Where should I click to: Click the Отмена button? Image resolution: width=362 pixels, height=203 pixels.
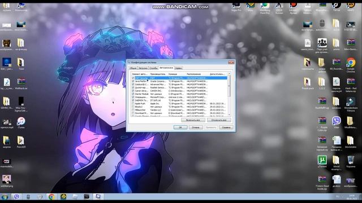pyautogui.click(x=196, y=127)
